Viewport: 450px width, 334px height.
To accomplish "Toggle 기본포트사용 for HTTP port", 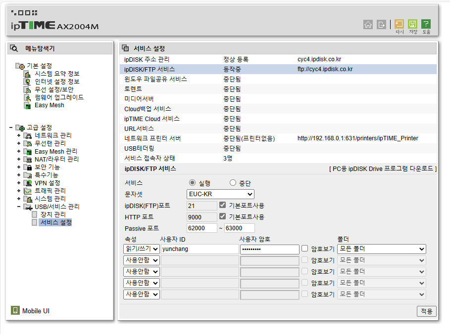I will (x=222, y=216).
